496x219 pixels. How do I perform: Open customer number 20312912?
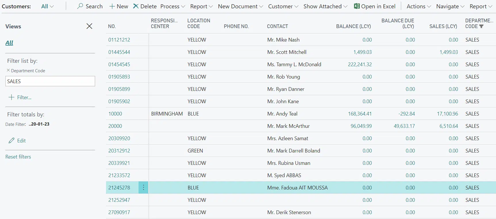click(119, 151)
